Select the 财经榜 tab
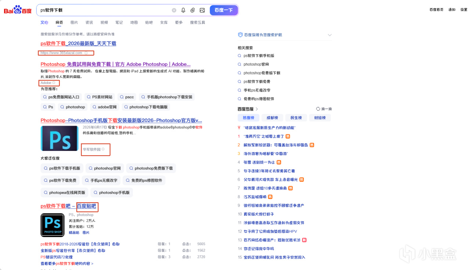The image size is (470, 270). [320, 118]
